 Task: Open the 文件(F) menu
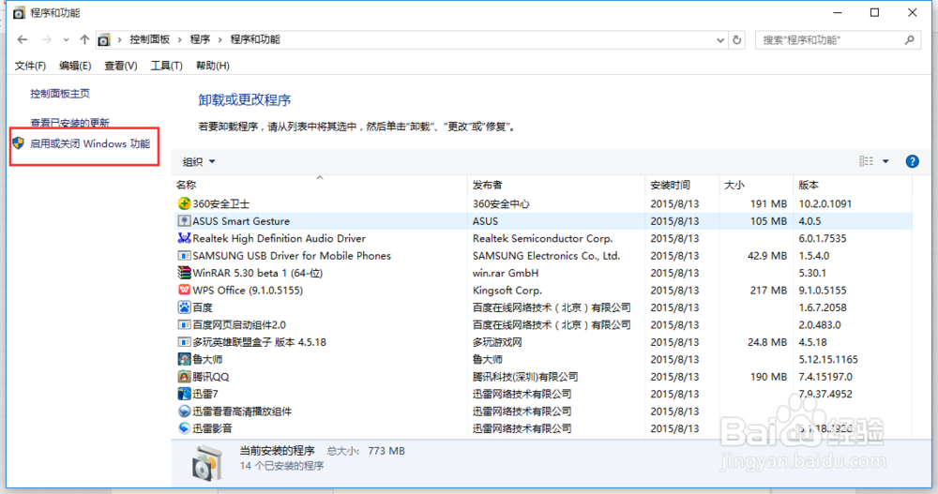30,66
